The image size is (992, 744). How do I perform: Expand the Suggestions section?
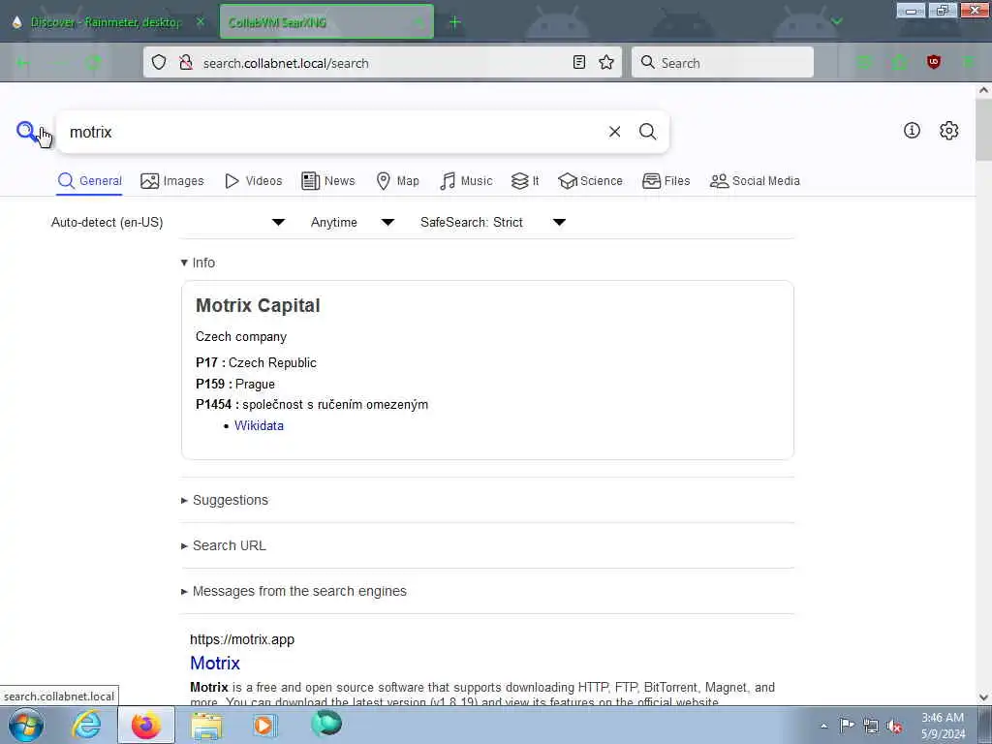click(225, 500)
